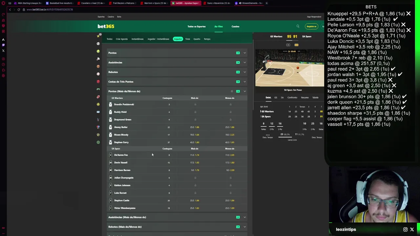Collapse Pontos (Mais de/Menos de) chevron

click(244, 91)
